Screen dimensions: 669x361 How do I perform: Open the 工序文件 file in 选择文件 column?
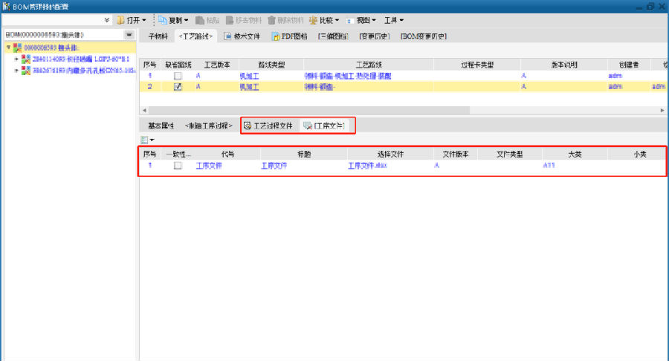click(367, 166)
